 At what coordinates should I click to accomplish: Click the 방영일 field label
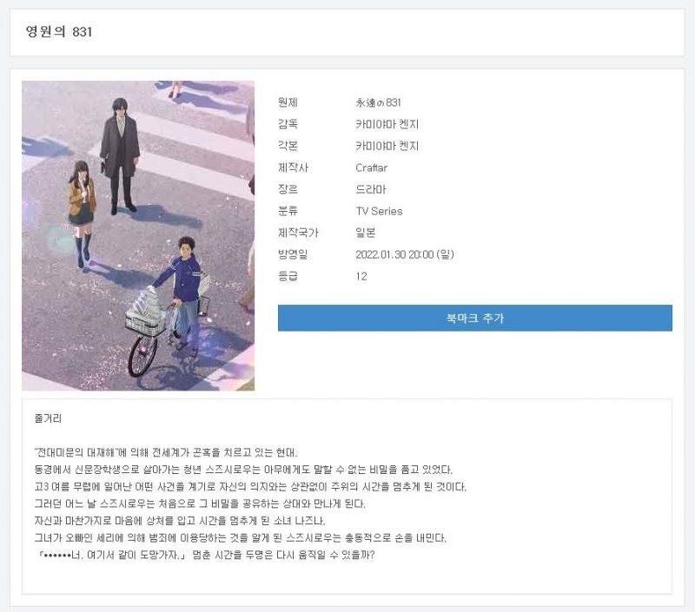coord(293,254)
